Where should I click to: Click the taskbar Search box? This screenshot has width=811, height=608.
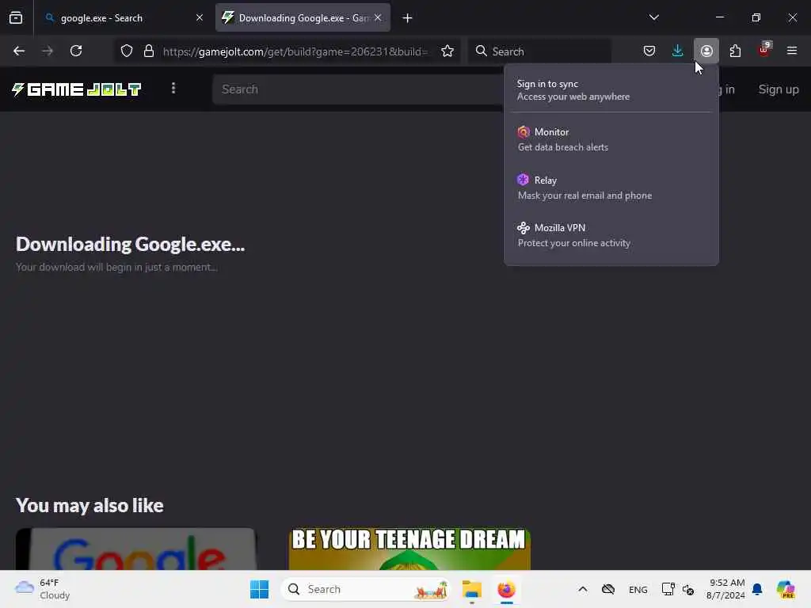(366, 589)
